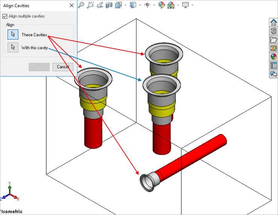Click the Edit Appearance color ball icon

161,5
